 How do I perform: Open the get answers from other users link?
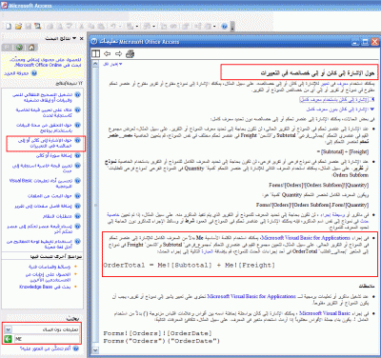pos(49,277)
